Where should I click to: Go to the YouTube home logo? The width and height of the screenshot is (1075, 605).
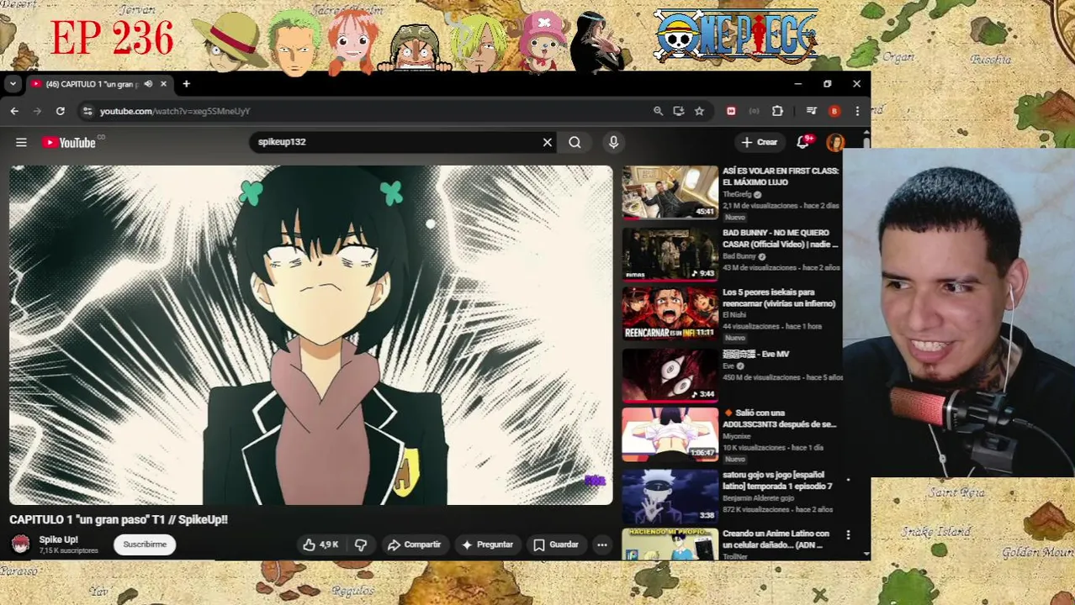click(71, 143)
